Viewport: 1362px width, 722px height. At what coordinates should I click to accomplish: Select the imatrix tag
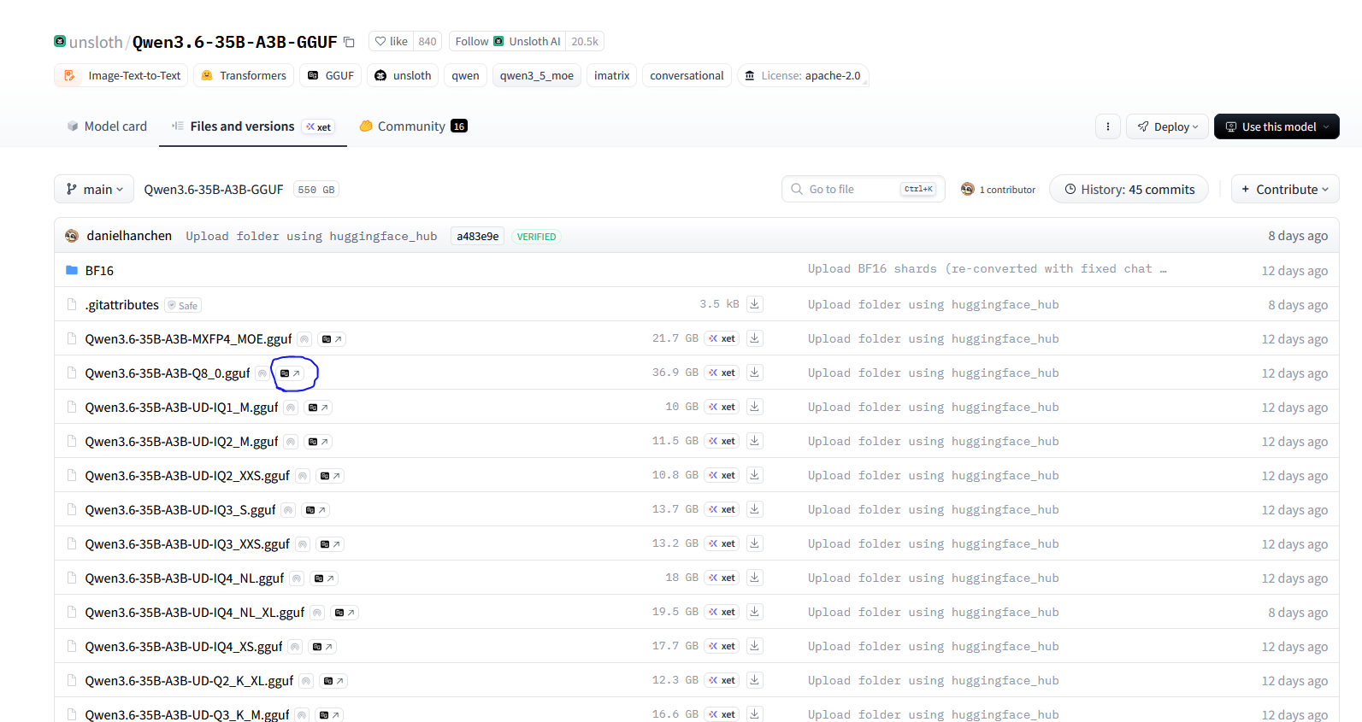(x=612, y=75)
